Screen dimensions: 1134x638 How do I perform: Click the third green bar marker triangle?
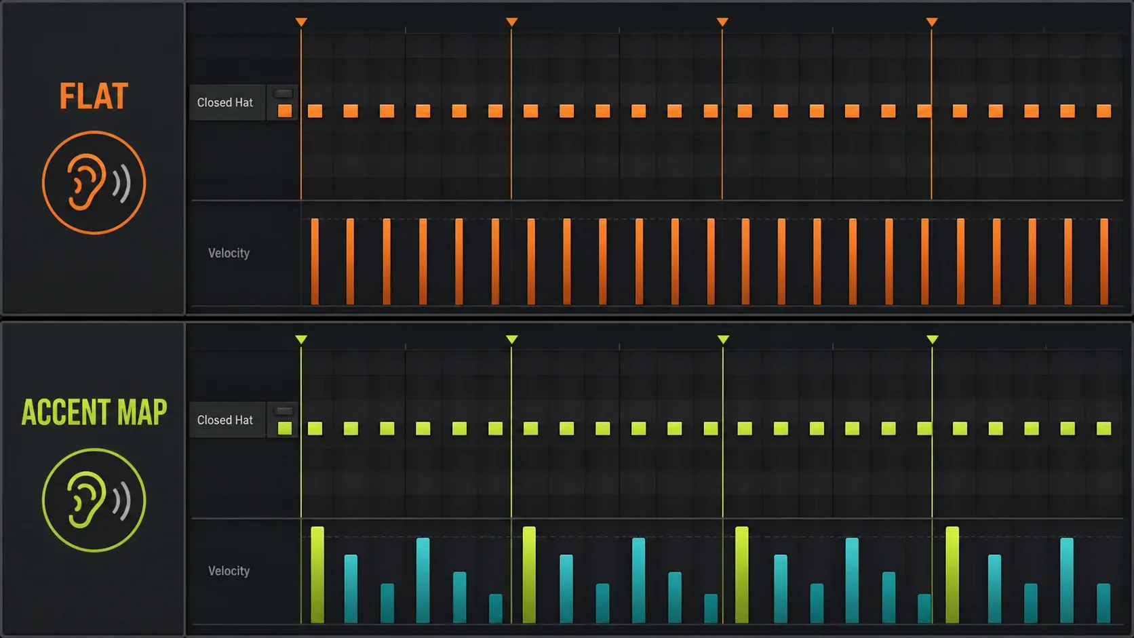pos(723,340)
